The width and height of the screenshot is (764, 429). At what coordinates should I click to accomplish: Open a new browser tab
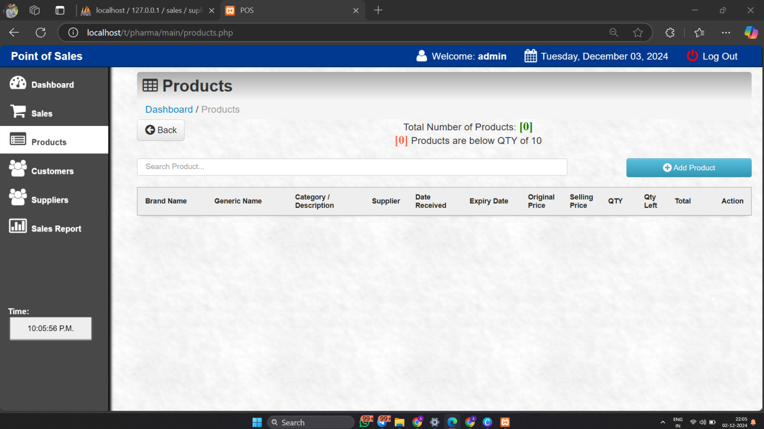[x=378, y=10]
